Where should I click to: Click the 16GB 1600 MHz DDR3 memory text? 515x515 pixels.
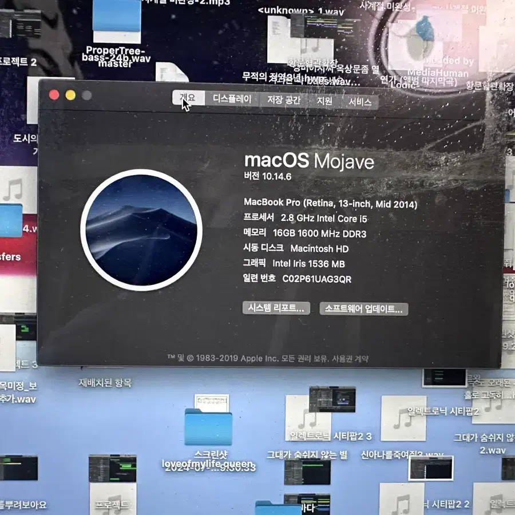point(319,233)
